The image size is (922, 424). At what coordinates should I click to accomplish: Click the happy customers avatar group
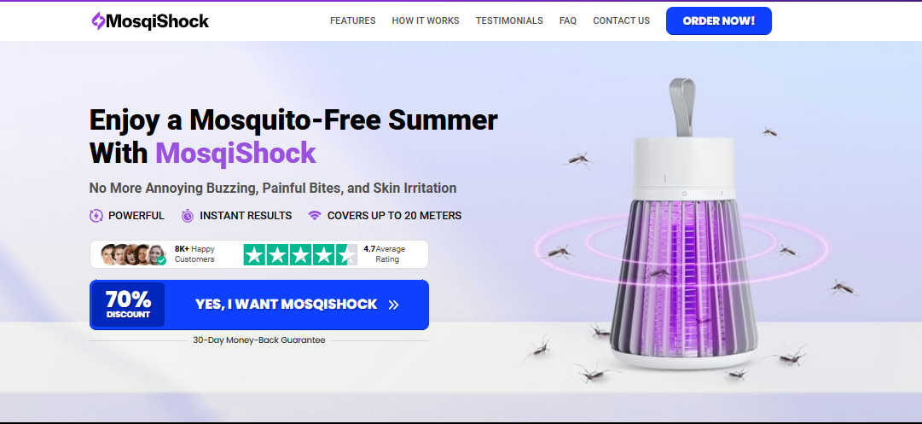coord(133,254)
